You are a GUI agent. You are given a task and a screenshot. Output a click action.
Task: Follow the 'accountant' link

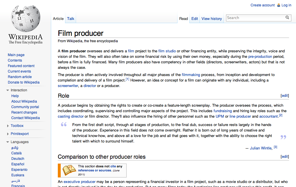tap(269, 116)
